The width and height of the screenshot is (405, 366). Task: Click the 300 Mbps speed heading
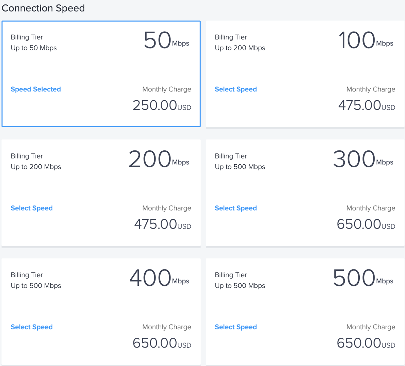[363, 159]
